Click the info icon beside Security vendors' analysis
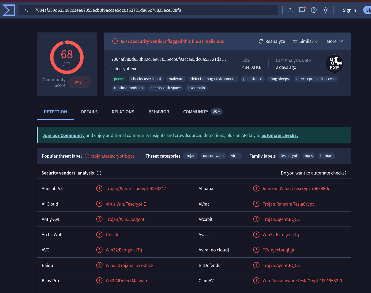Image resolution: width=371 pixels, height=293 pixels. [99, 173]
